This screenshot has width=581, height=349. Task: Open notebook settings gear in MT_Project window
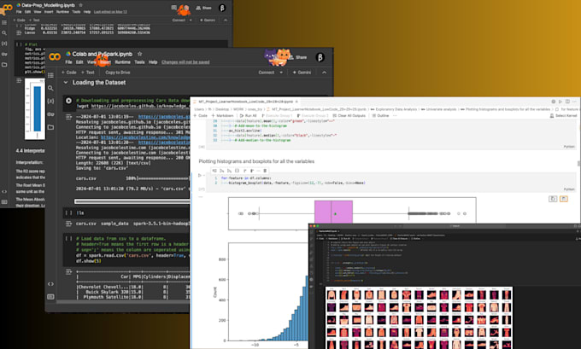point(553,102)
